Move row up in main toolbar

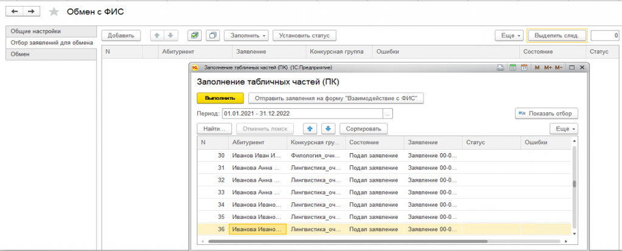pos(157,35)
